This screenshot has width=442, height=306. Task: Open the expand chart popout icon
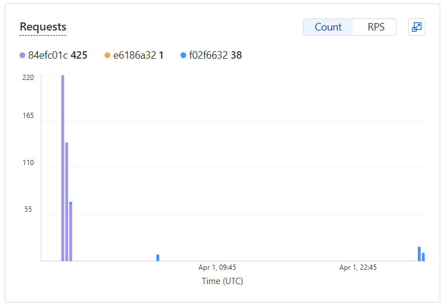point(416,27)
